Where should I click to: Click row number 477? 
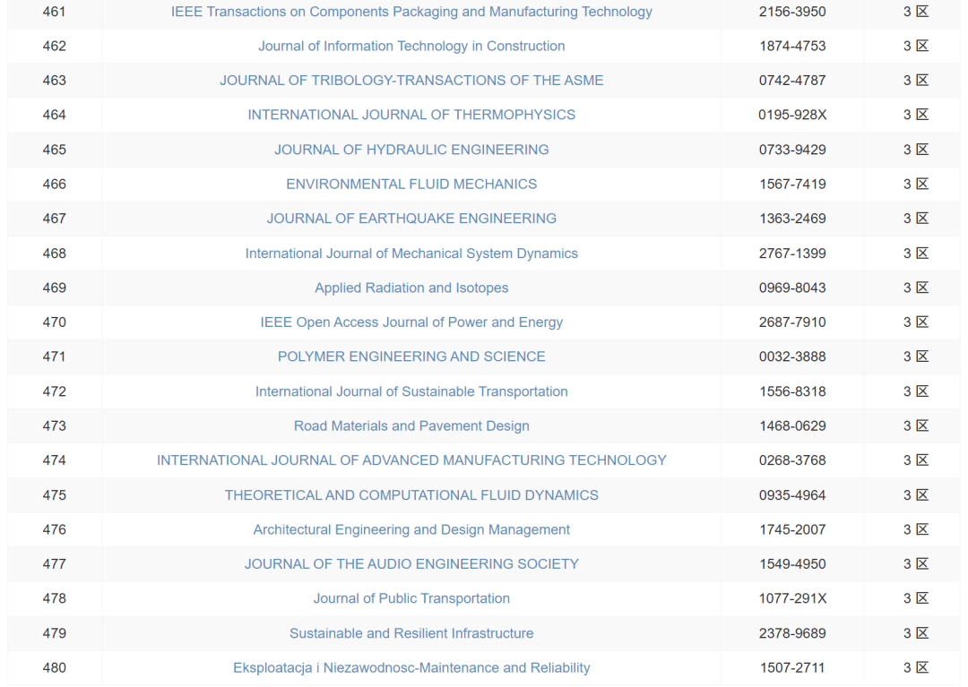click(55, 564)
